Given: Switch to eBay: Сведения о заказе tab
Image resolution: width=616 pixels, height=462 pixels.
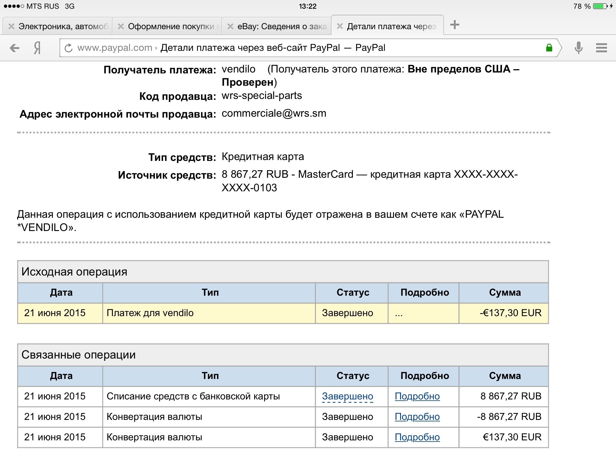Looking at the screenshot, I should click(x=282, y=26).
